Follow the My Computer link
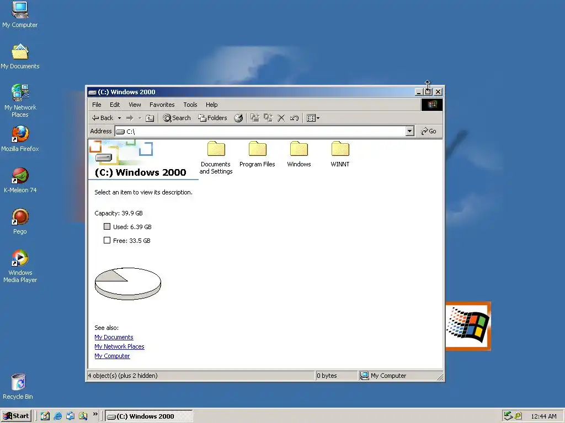 112,356
